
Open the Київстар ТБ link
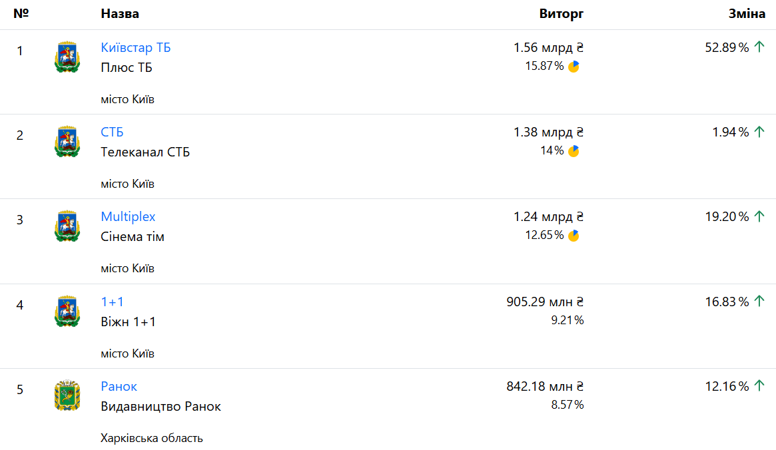136,47
